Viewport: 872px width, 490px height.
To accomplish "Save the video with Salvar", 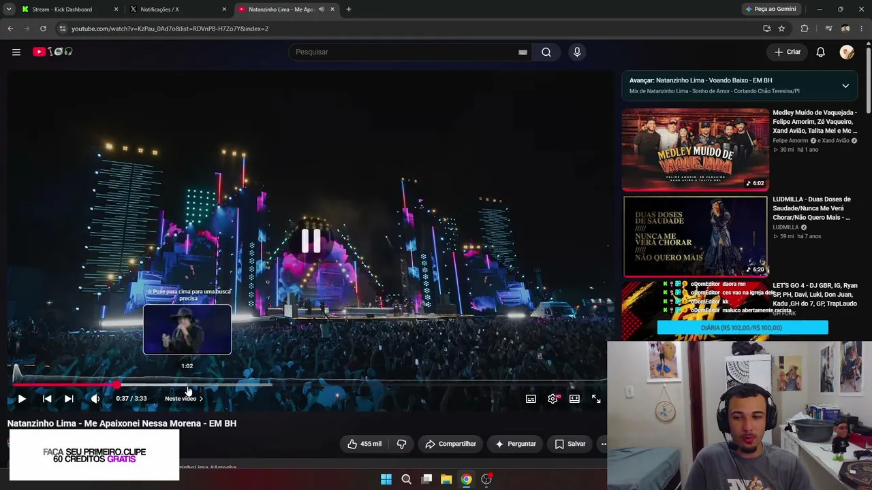I will point(570,444).
